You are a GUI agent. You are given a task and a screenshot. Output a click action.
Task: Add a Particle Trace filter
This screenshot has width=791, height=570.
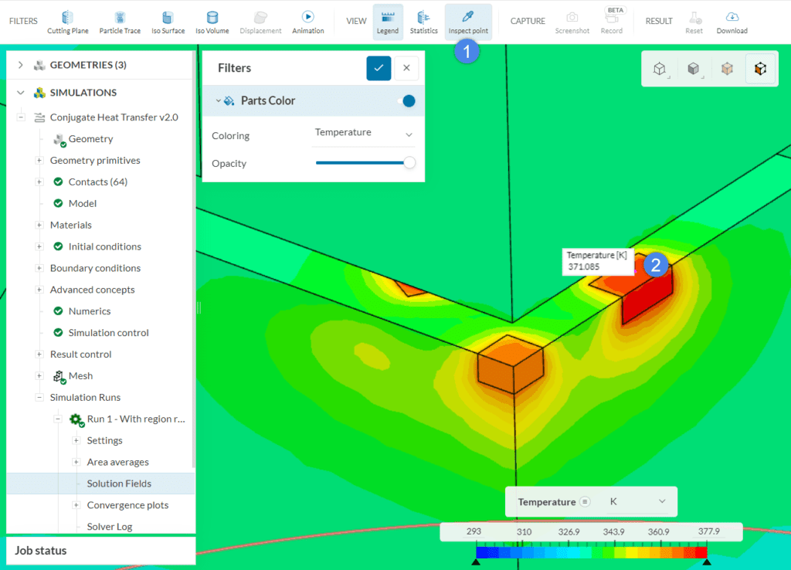120,22
